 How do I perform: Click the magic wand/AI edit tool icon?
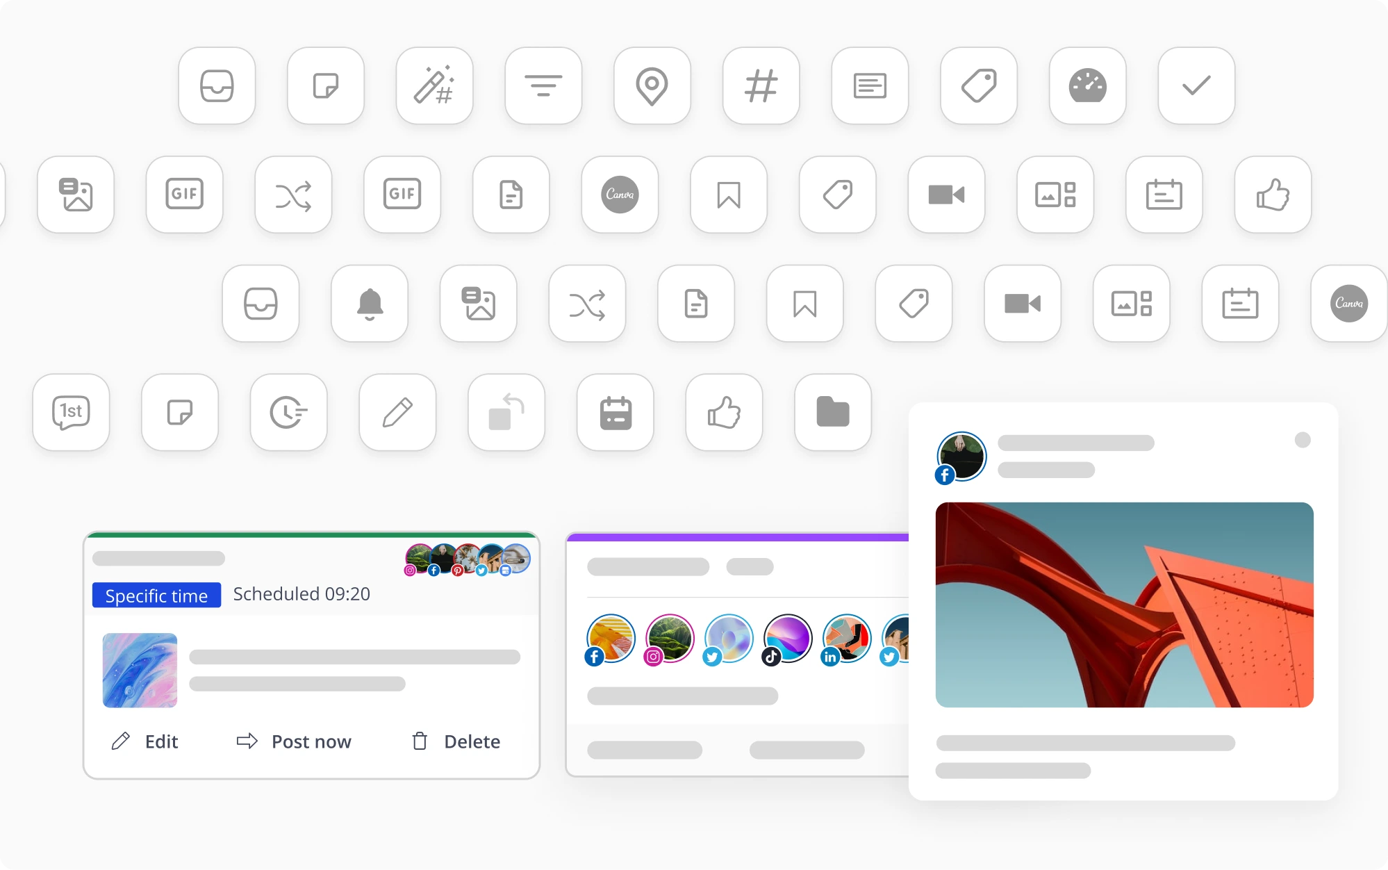[x=433, y=86]
